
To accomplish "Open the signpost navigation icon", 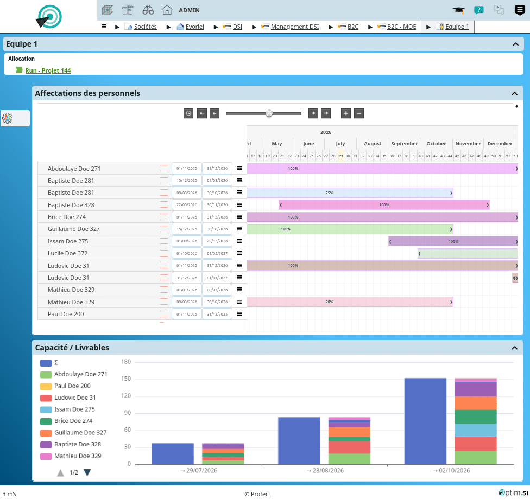I will coord(128,10).
